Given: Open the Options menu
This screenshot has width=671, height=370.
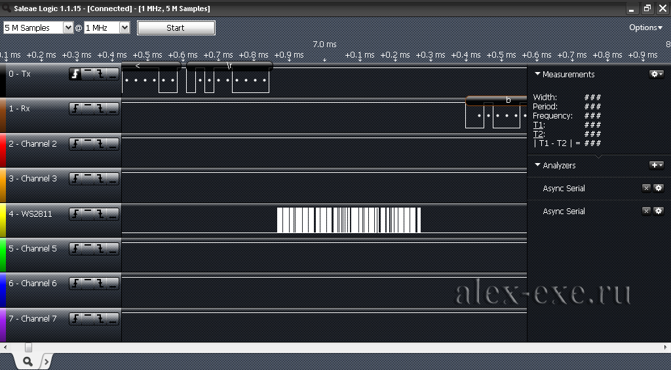Looking at the screenshot, I should pyautogui.click(x=645, y=28).
